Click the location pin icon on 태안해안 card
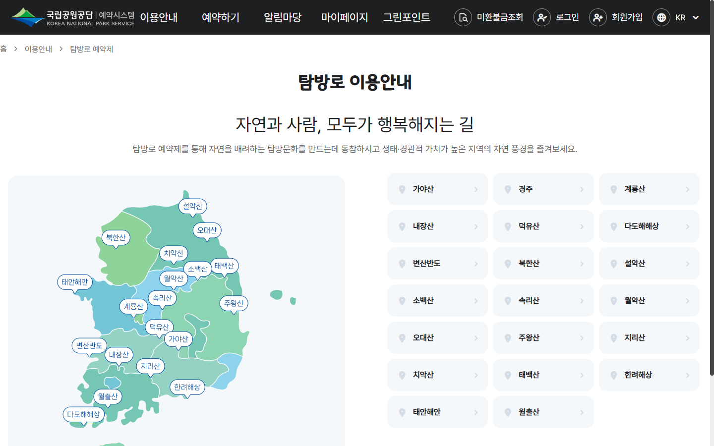The height and width of the screenshot is (446, 714). click(x=402, y=412)
